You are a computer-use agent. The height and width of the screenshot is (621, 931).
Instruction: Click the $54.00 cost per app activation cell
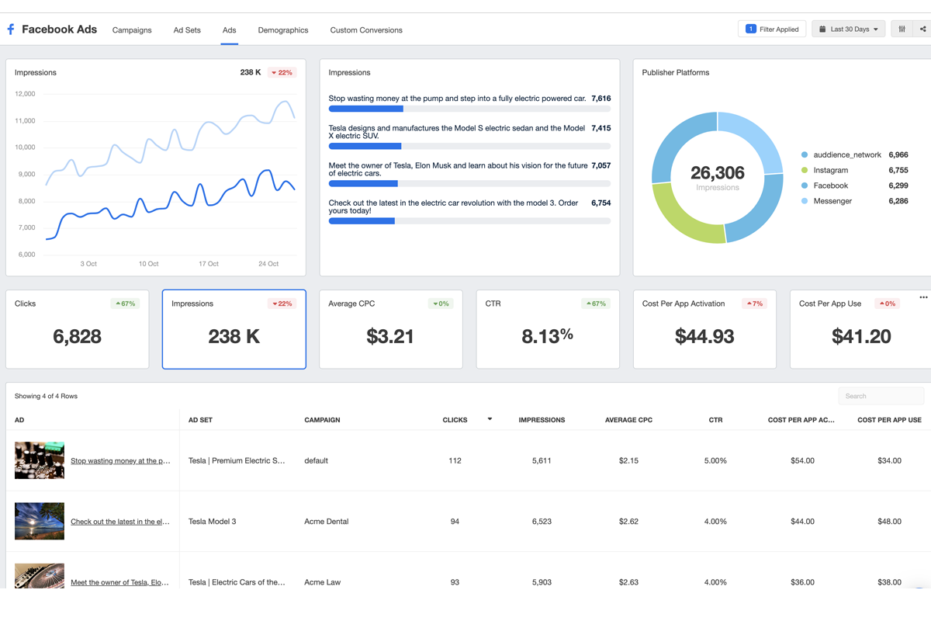(x=802, y=461)
